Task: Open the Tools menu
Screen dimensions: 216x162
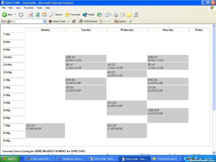Action: (39, 8)
